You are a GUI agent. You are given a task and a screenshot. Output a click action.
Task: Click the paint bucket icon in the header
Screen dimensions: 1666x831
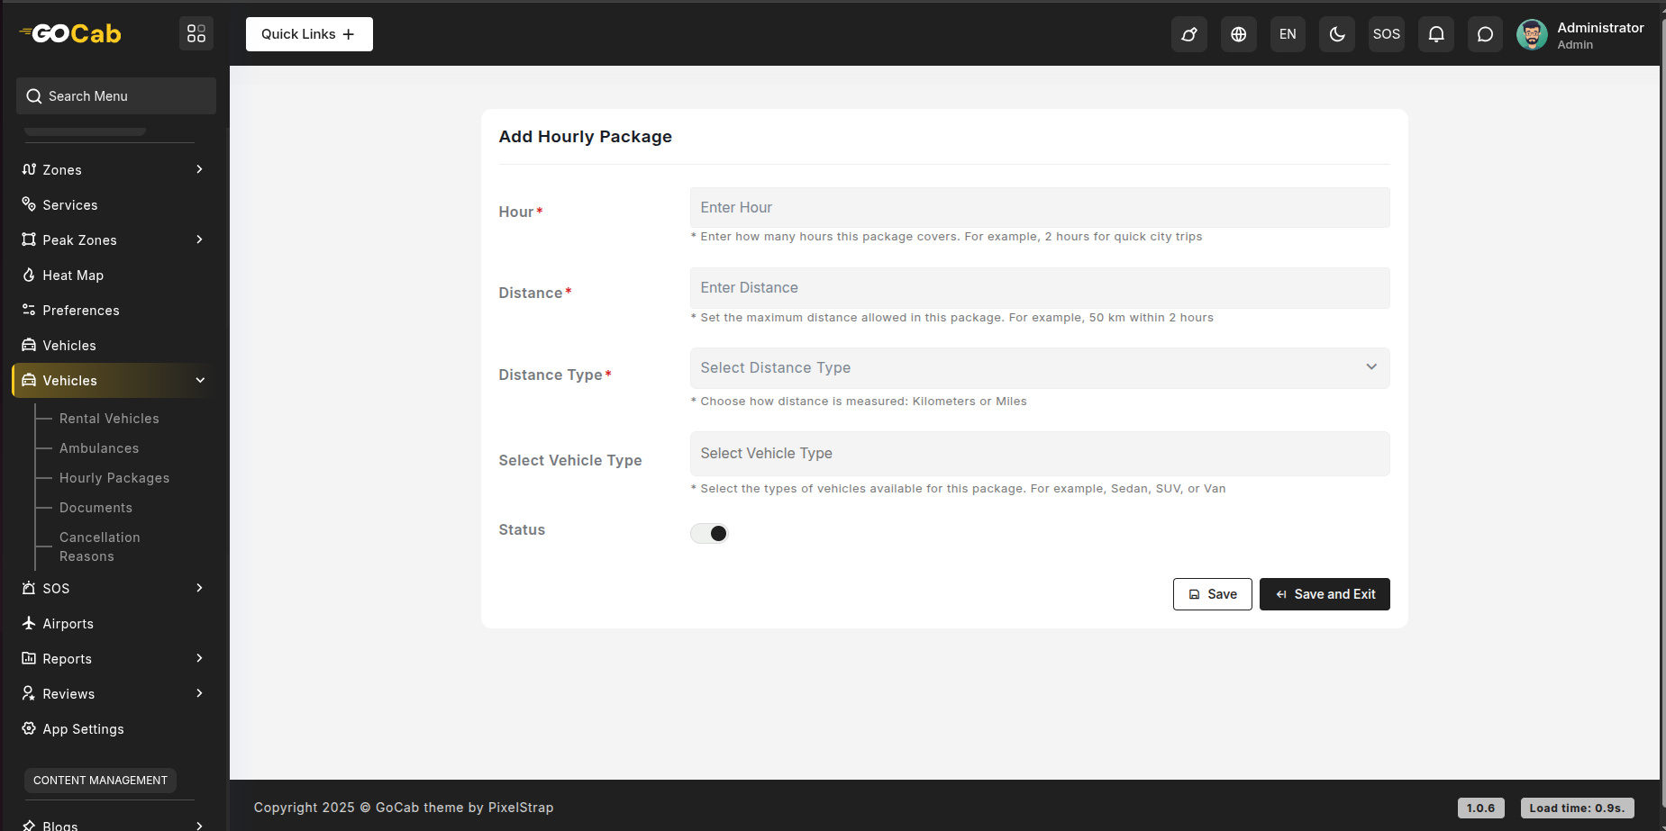(x=1188, y=34)
